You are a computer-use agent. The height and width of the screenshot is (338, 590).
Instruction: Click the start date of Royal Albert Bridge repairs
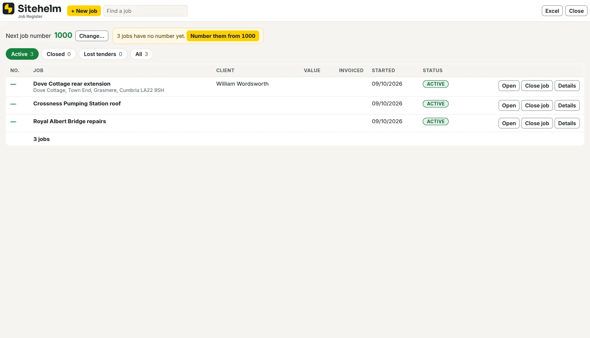[x=387, y=121]
